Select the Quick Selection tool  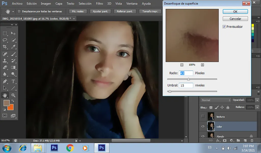click(x=13, y=40)
